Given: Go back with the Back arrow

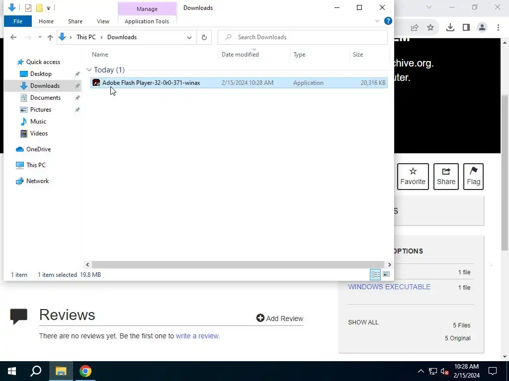Looking at the screenshot, I should (x=13, y=37).
